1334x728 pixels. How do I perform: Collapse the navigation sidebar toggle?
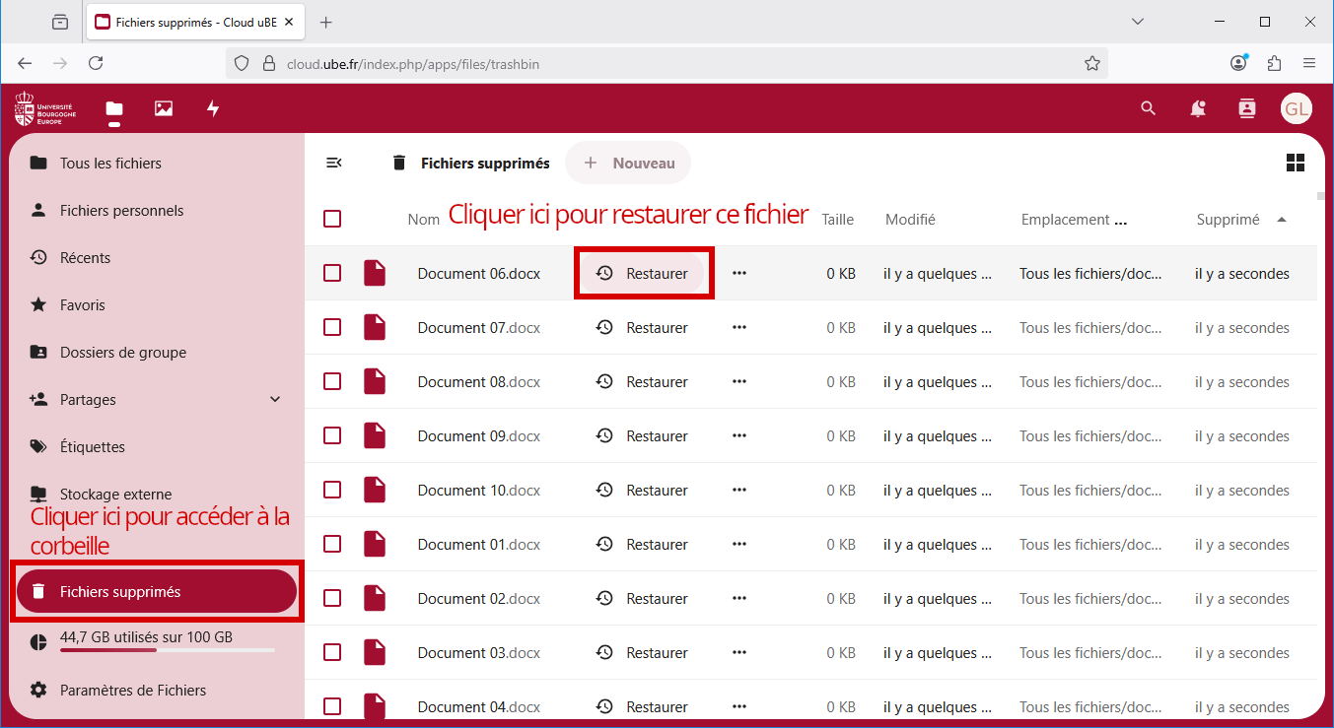tap(334, 163)
